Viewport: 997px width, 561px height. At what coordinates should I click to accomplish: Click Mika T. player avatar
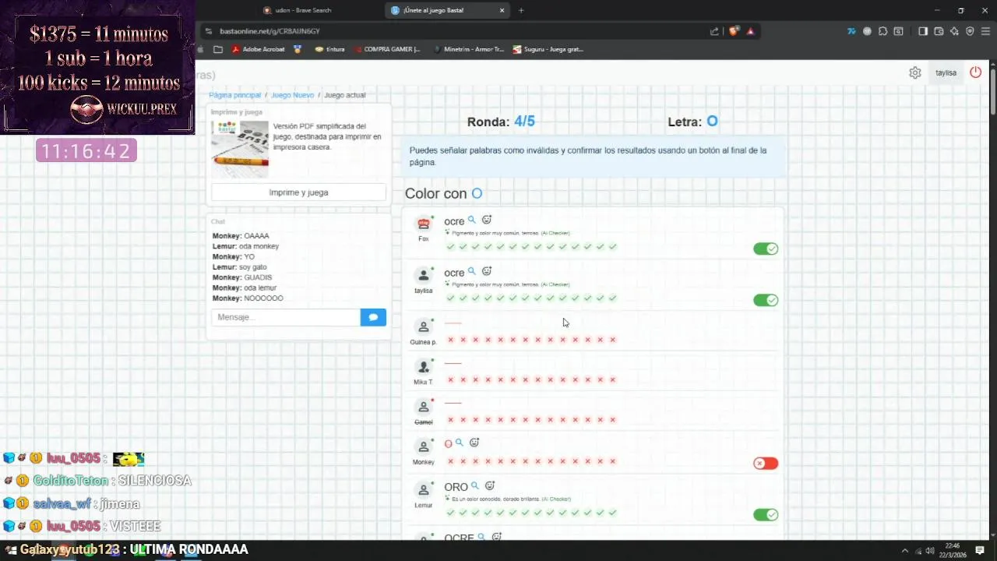click(x=424, y=366)
